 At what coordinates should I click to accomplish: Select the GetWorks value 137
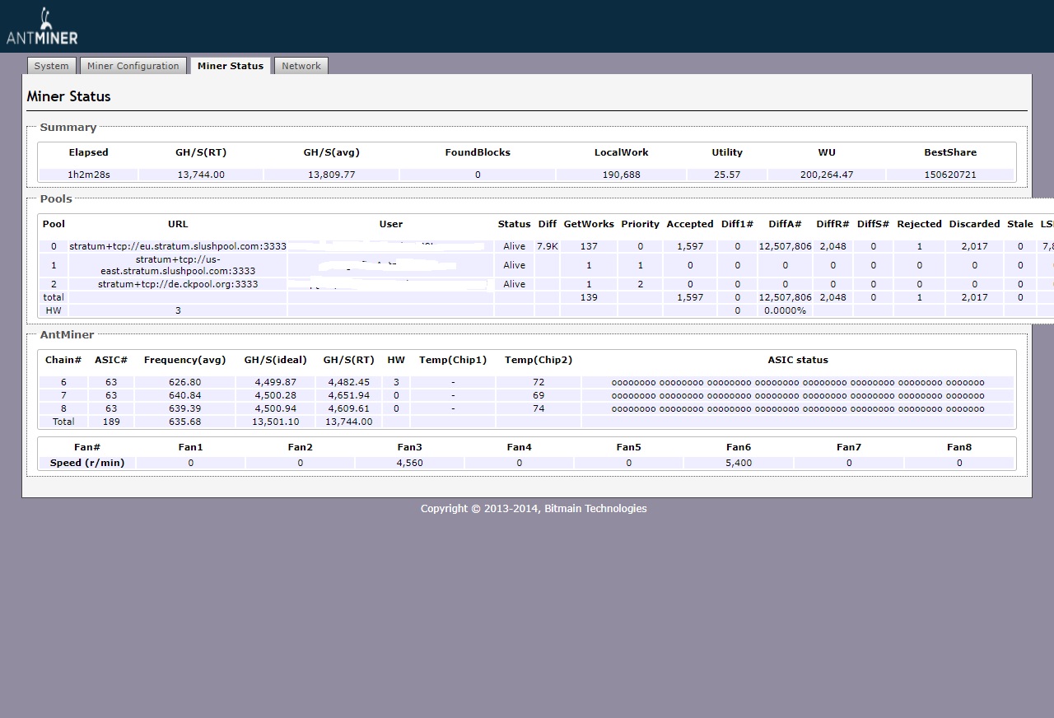pos(589,246)
